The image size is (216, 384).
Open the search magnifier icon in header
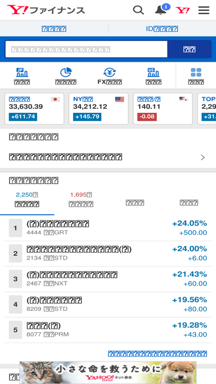click(x=138, y=10)
